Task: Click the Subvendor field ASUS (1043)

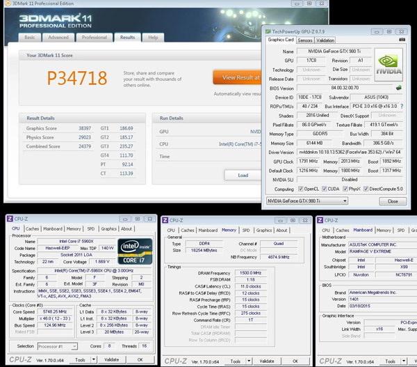Action: point(376,97)
